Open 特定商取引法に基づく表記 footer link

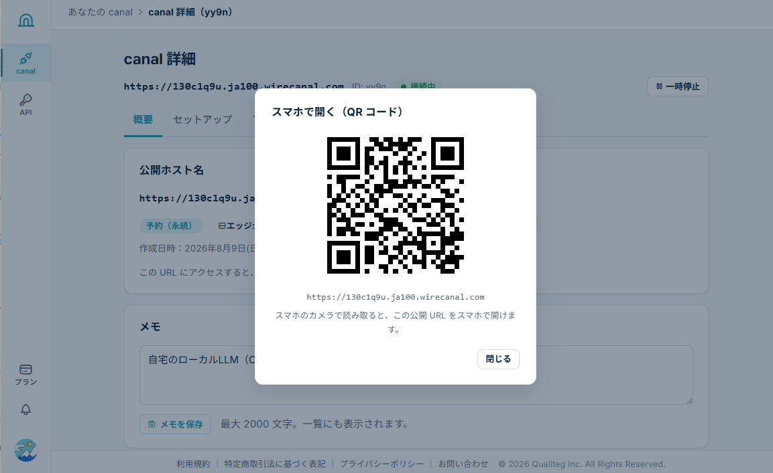(x=275, y=464)
